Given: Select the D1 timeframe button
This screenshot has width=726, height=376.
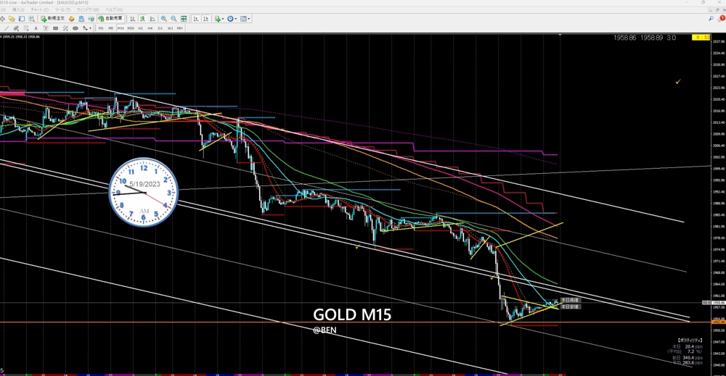Looking at the screenshot, I should pyautogui.click(x=160, y=28).
